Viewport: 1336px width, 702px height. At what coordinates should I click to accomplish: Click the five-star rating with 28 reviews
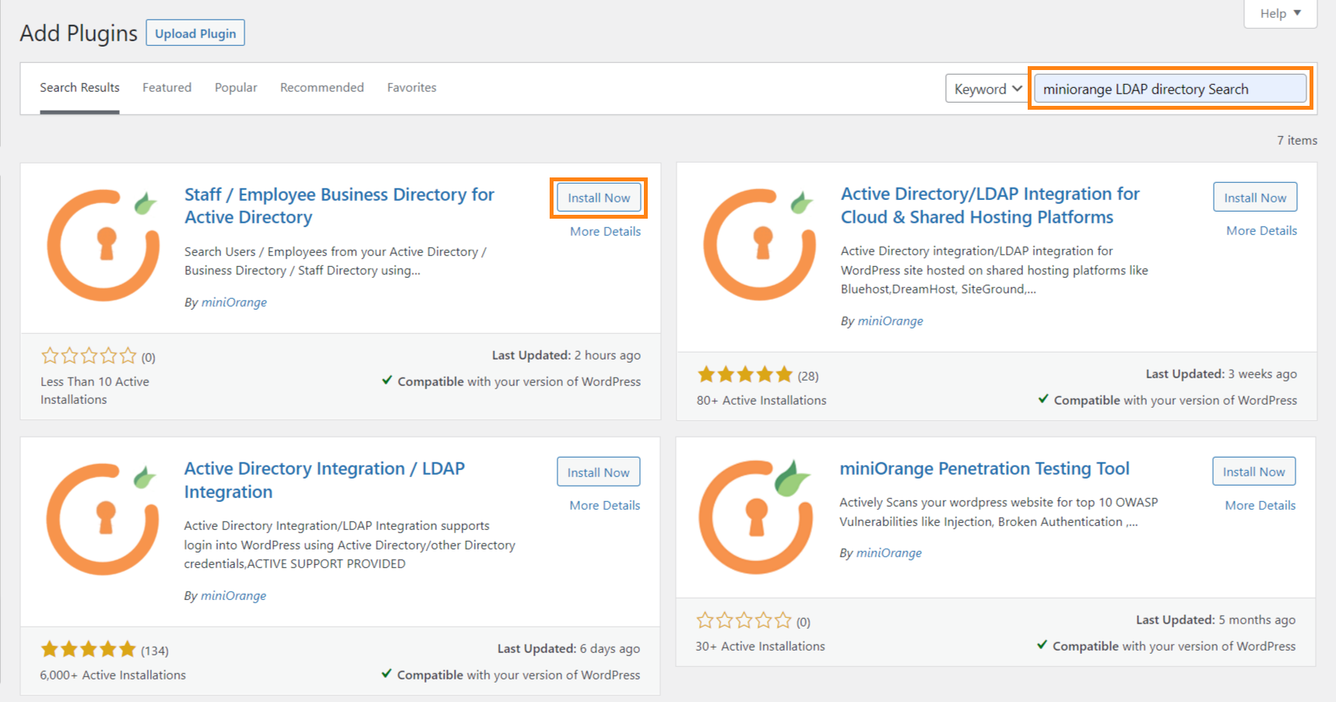[x=758, y=375]
